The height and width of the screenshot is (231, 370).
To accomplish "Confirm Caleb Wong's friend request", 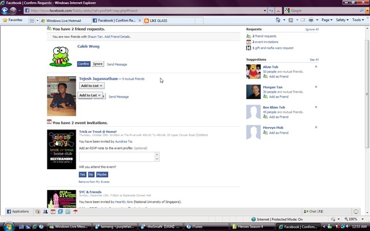I will tap(83, 64).
